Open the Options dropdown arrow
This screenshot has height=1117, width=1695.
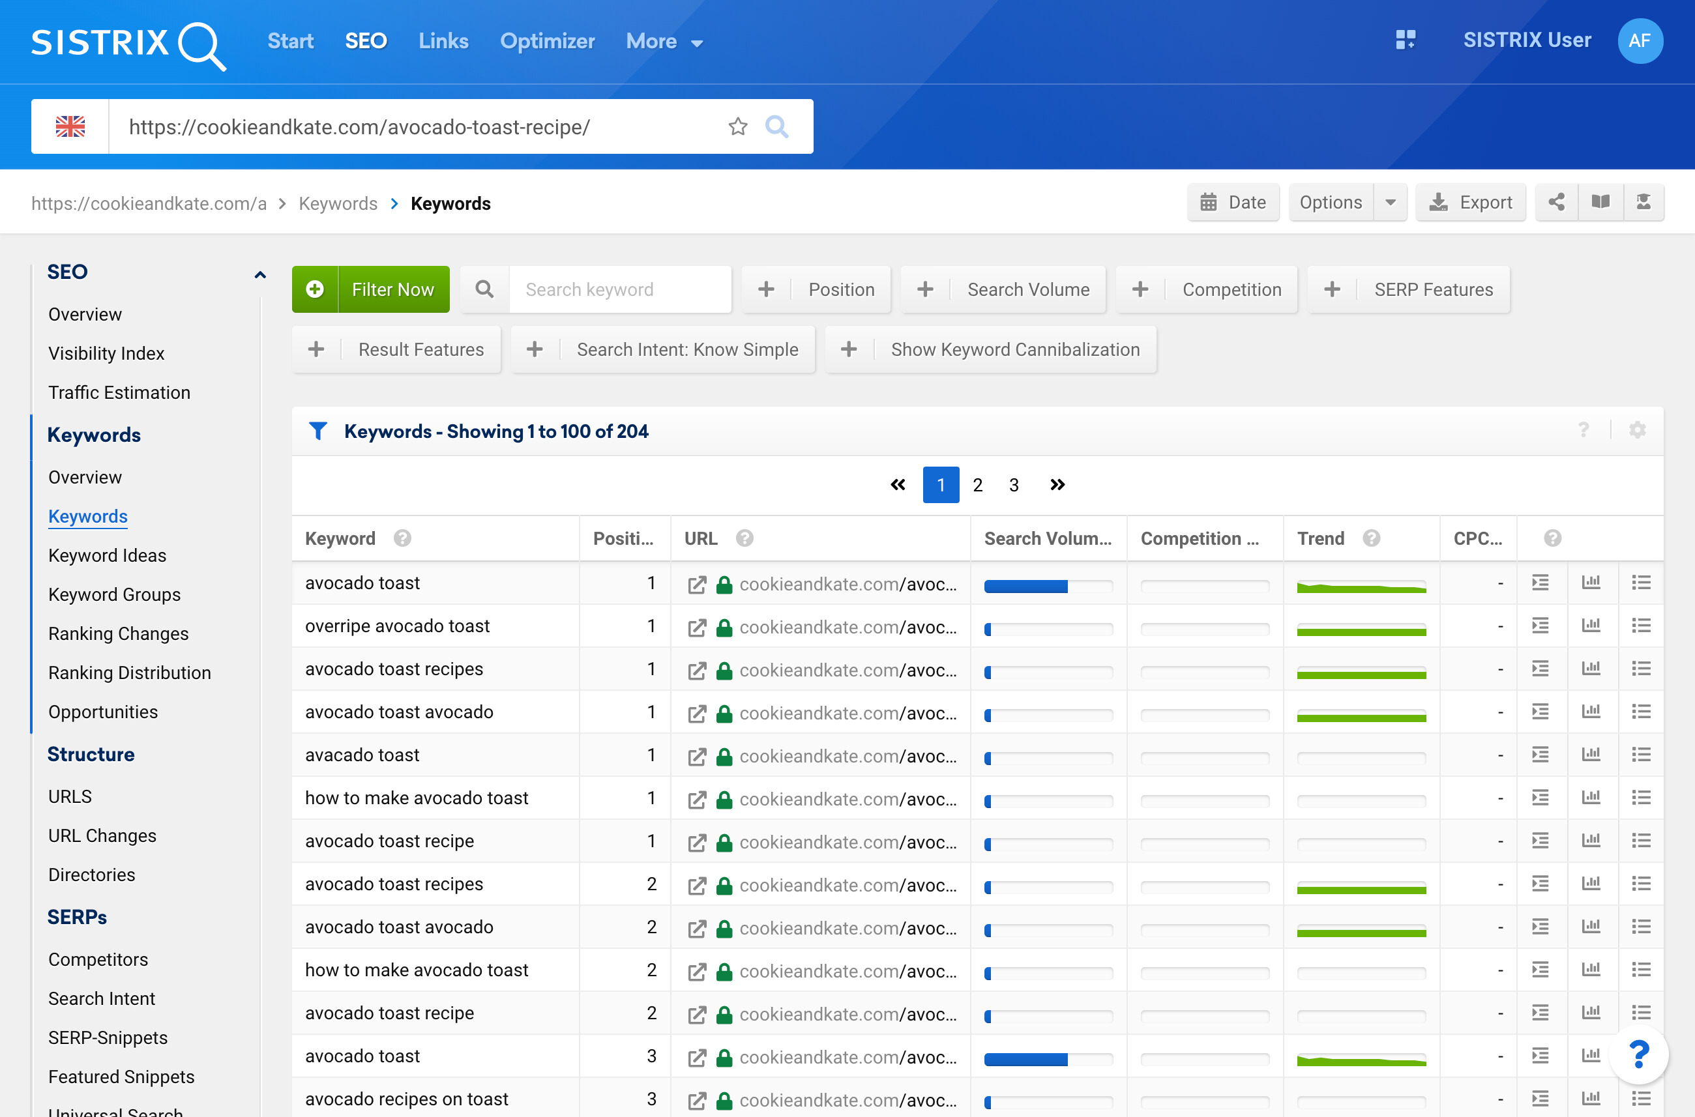tap(1390, 202)
